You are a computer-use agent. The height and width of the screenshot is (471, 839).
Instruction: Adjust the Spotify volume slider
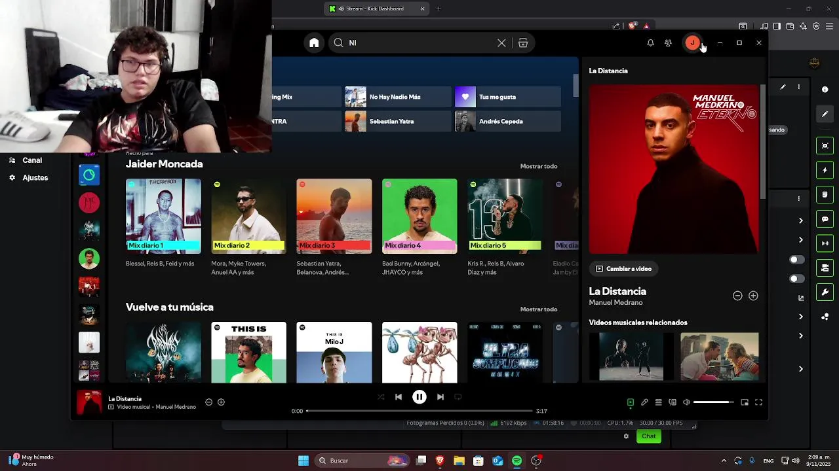coord(713,402)
